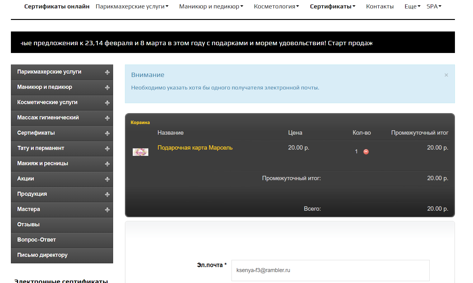Viewport: 473px width, 283px height.
Task: Go to Контакты page
Action: click(x=380, y=7)
